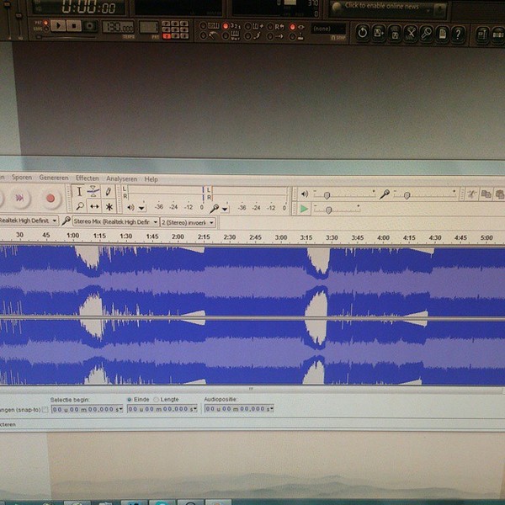Viewport: 505px width, 505px height.
Task: Select the Draw pencil tool
Action: point(109,192)
